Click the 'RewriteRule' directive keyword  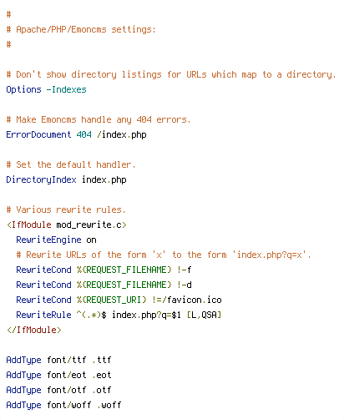(43, 315)
